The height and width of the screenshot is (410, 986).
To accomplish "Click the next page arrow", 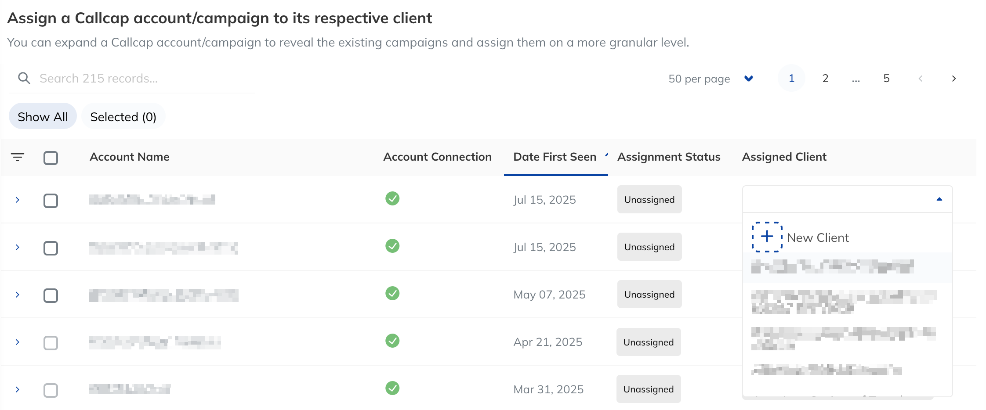I will point(953,78).
